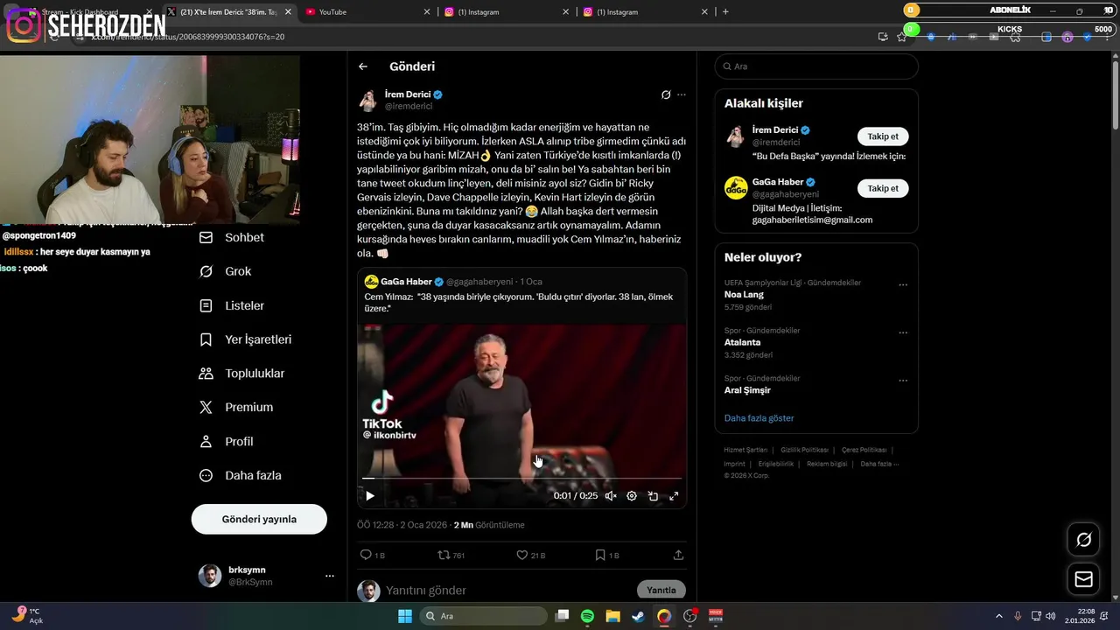This screenshot has width=1120, height=630.
Task: Unmute the video sound
Action: coord(611,496)
